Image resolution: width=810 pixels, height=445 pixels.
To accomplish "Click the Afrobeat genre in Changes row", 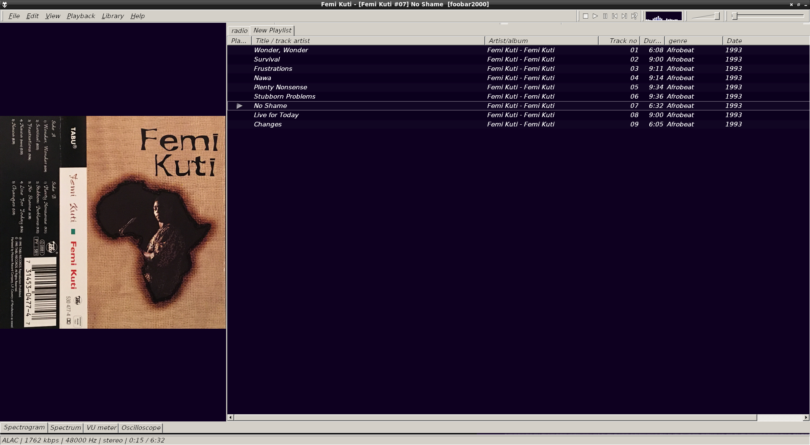I will click(680, 124).
